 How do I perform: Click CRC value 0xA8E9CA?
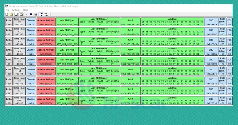[212, 44]
